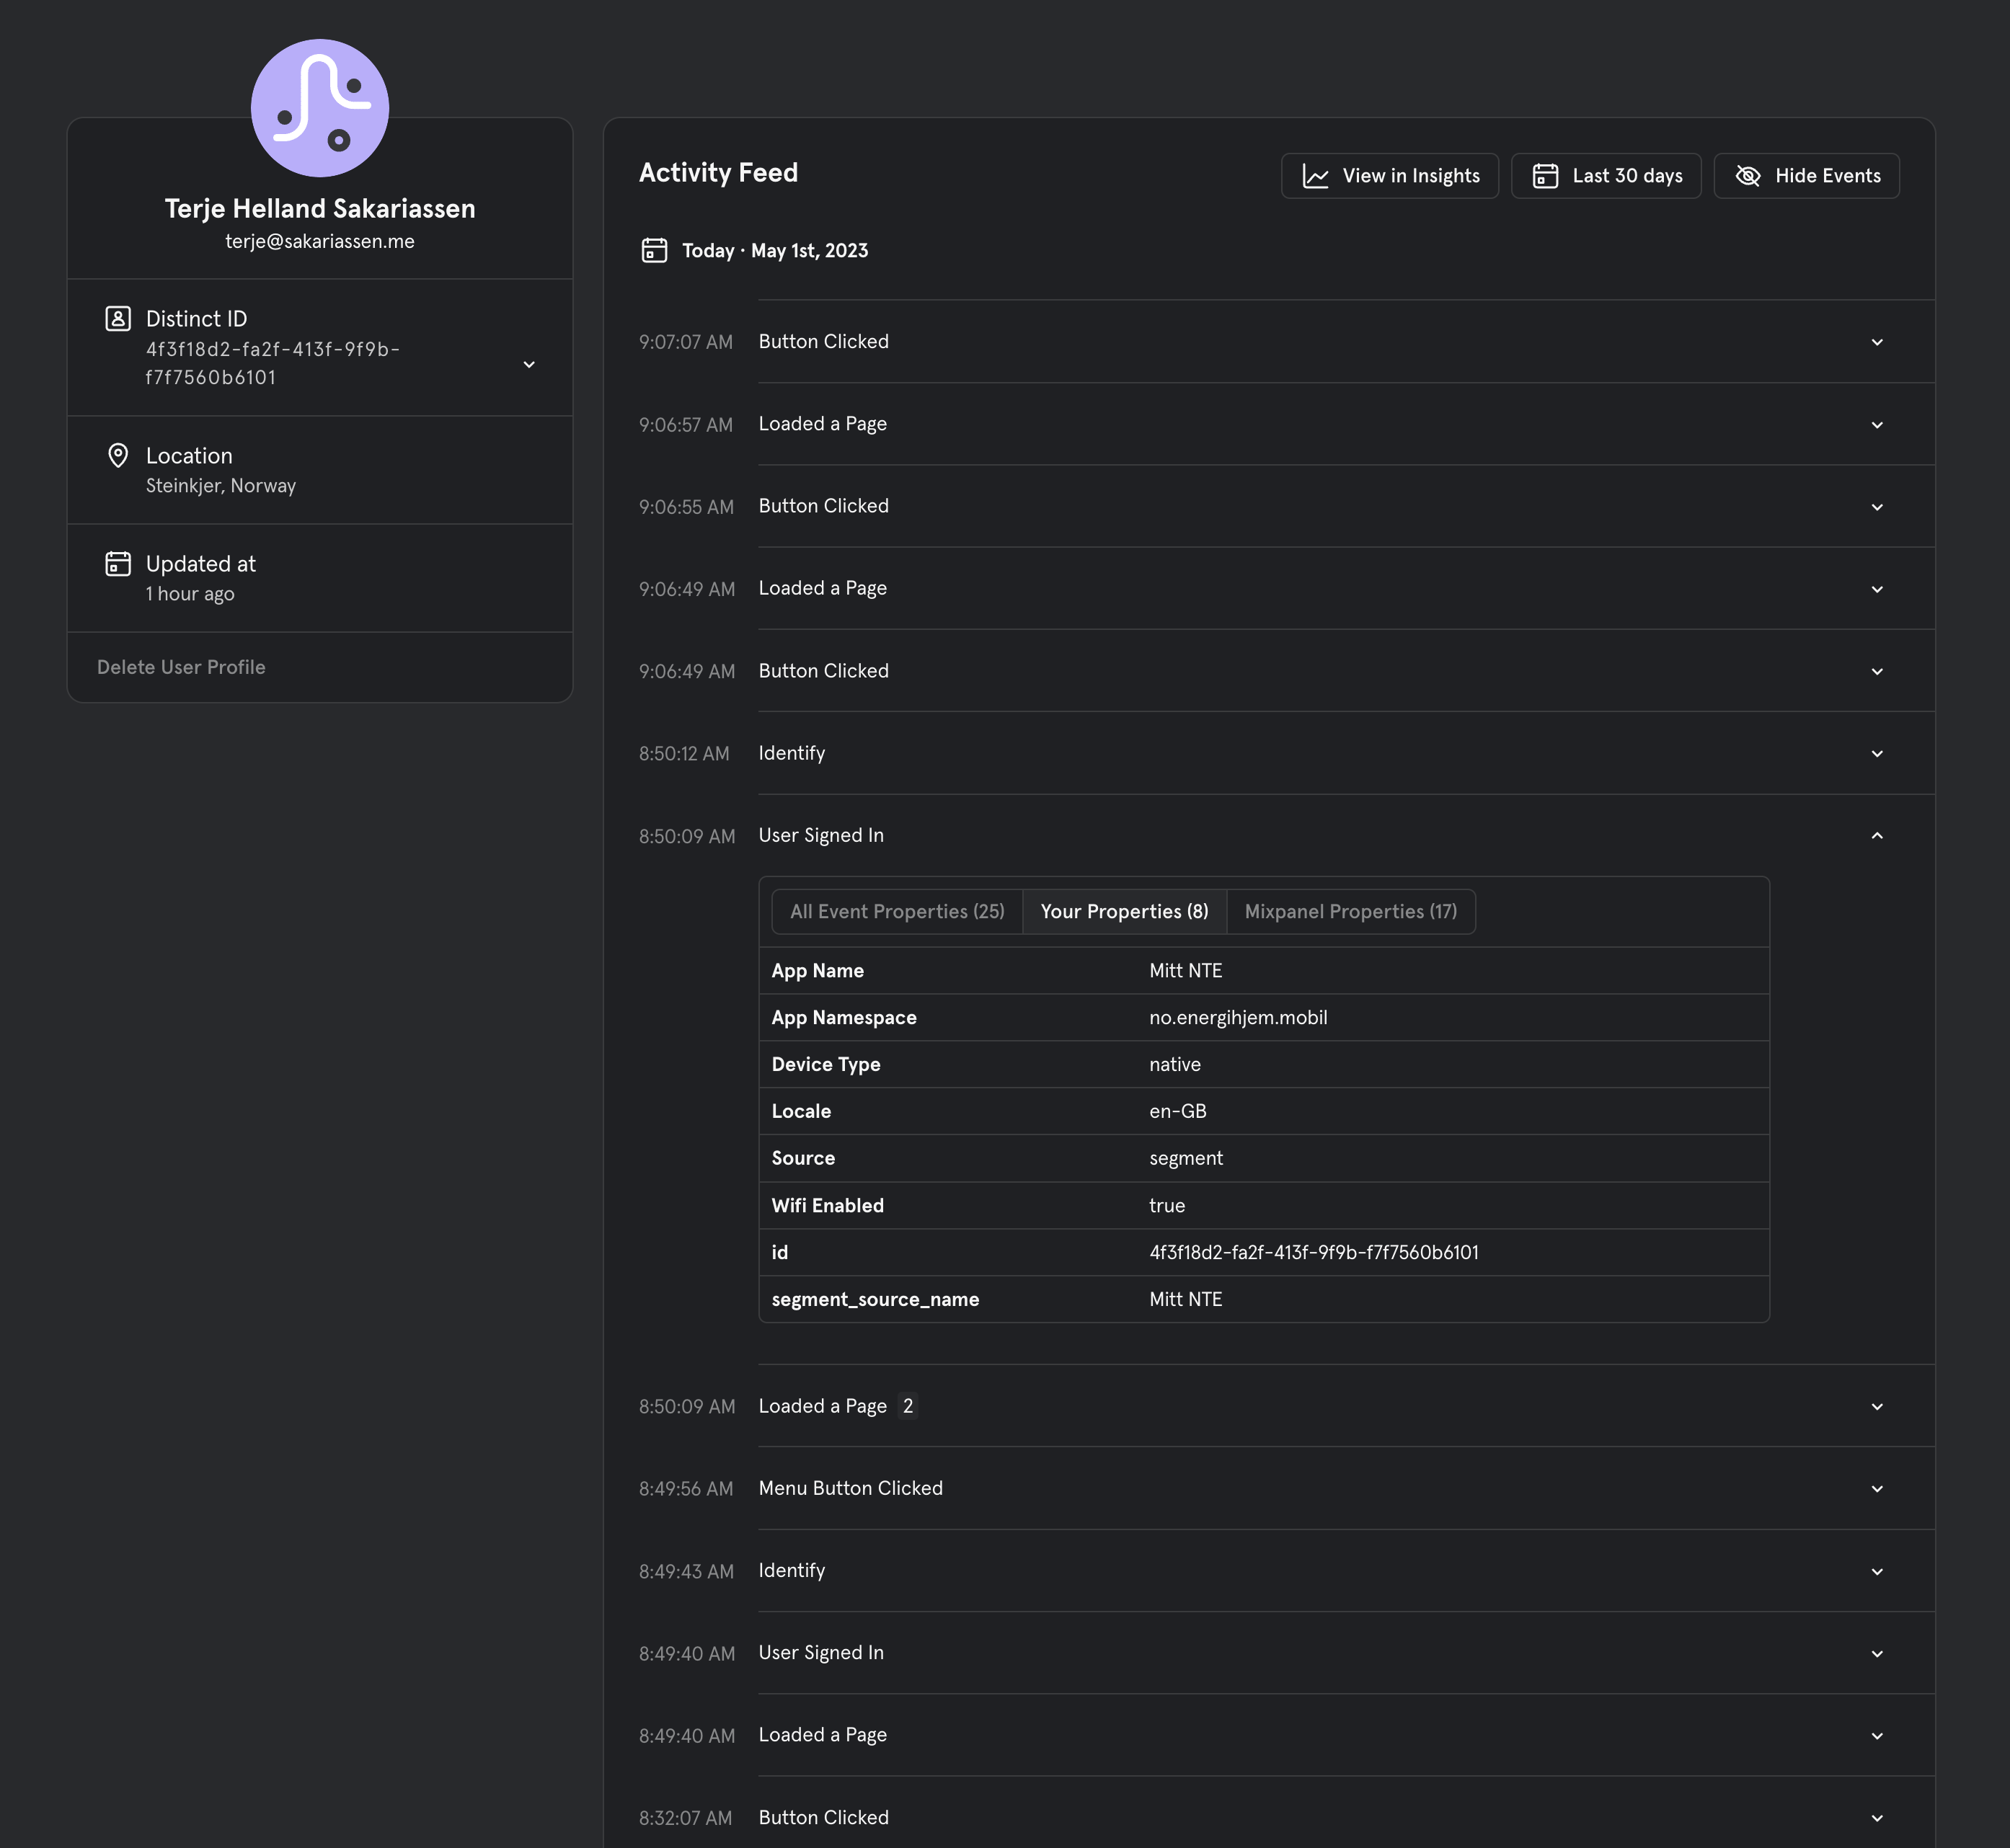Click the user name Terje Helland Sakariassen
The height and width of the screenshot is (1848, 2010).
[x=320, y=208]
